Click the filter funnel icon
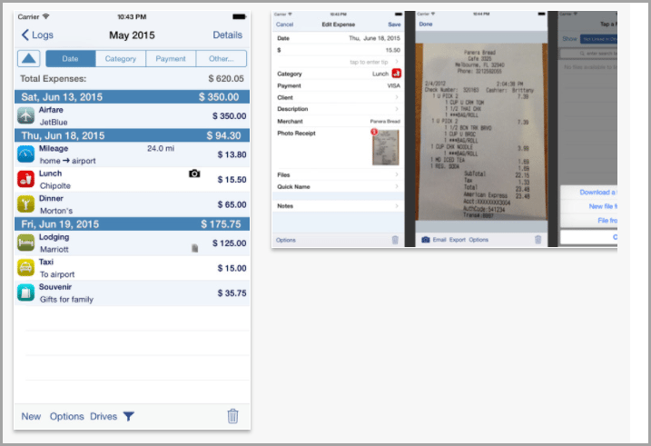This screenshot has height=446, width=651. pyautogui.click(x=129, y=416)
